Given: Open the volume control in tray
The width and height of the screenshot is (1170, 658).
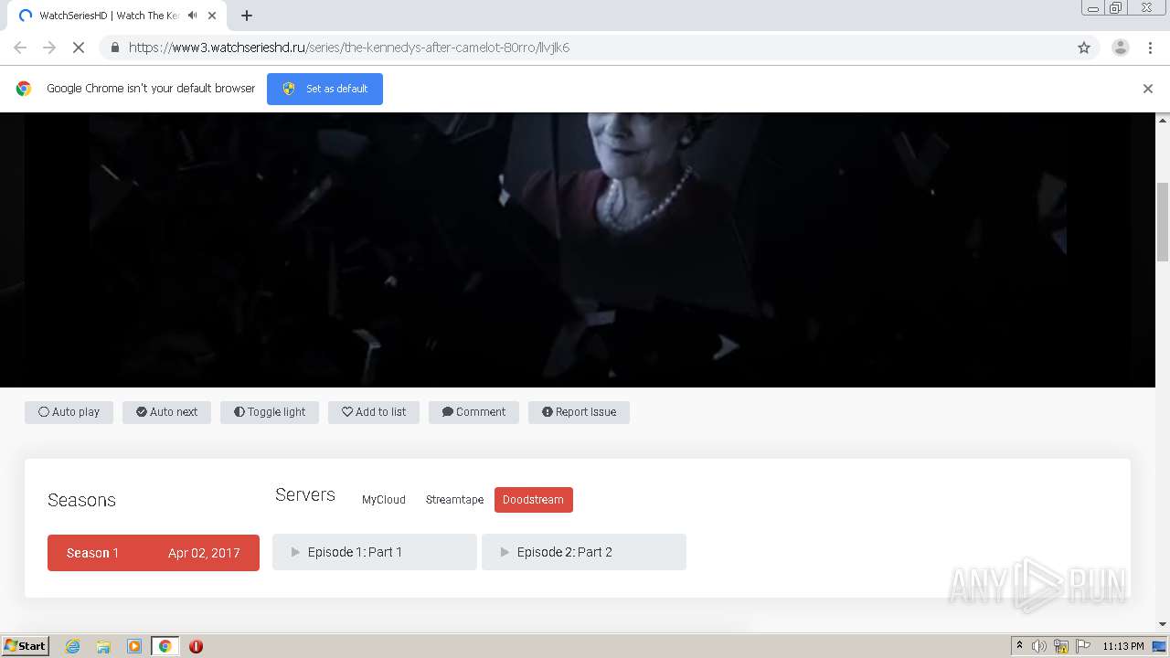Looking at the screenshot, I should click(1039, 646).
